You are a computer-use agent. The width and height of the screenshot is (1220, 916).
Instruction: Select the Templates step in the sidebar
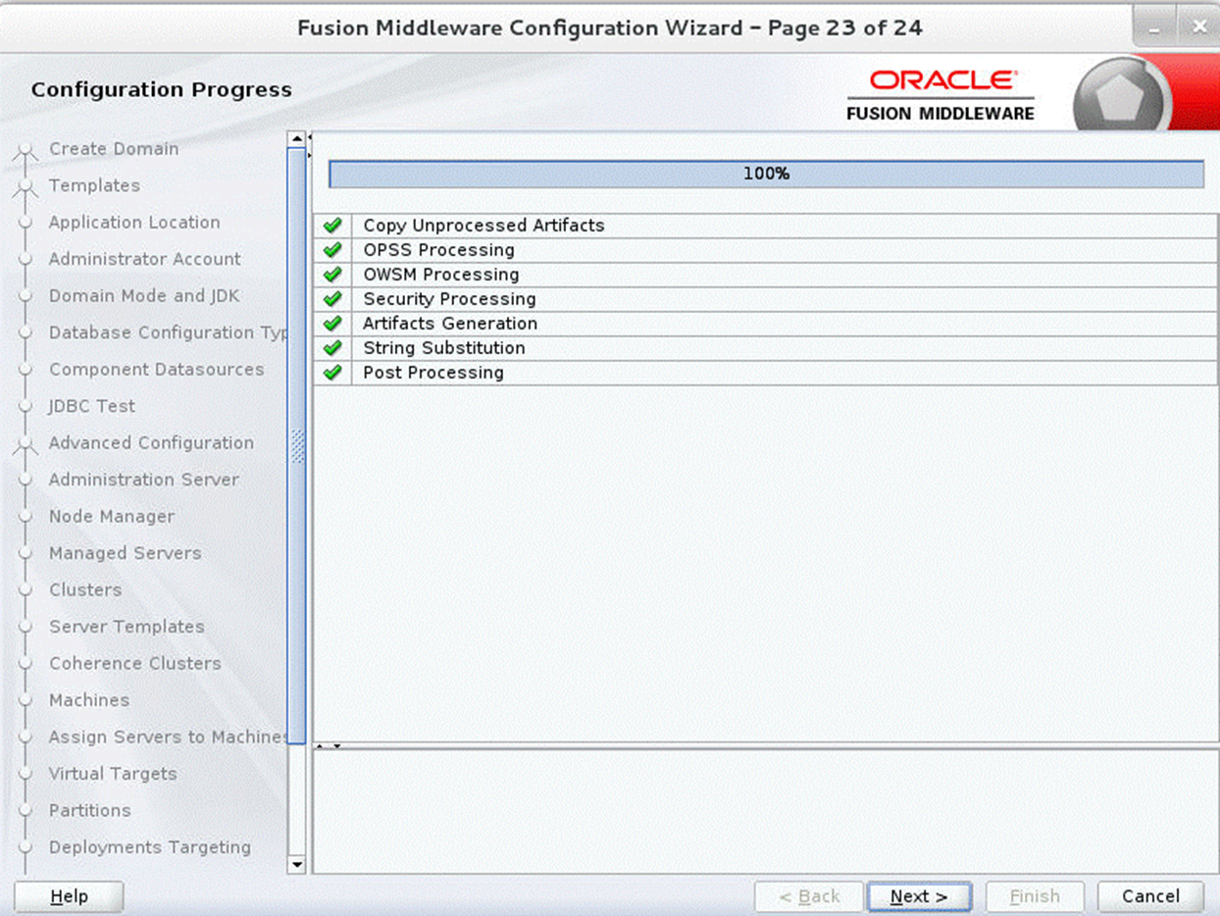[94, 185]
